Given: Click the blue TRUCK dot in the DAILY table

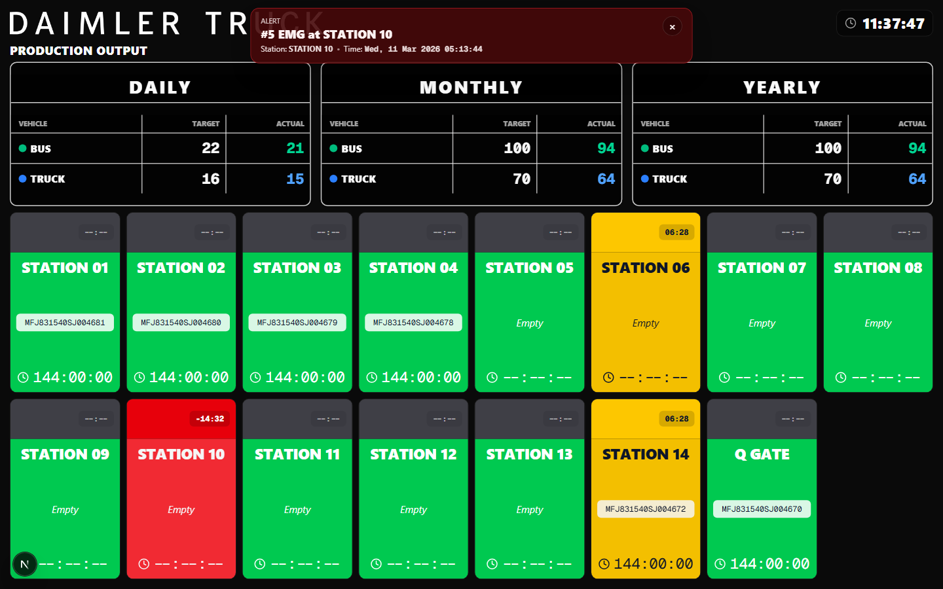Looking at the screenshot, I should 23,179.
